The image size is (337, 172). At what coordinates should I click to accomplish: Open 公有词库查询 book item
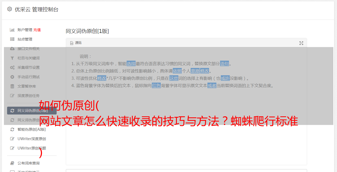[32, 163]
